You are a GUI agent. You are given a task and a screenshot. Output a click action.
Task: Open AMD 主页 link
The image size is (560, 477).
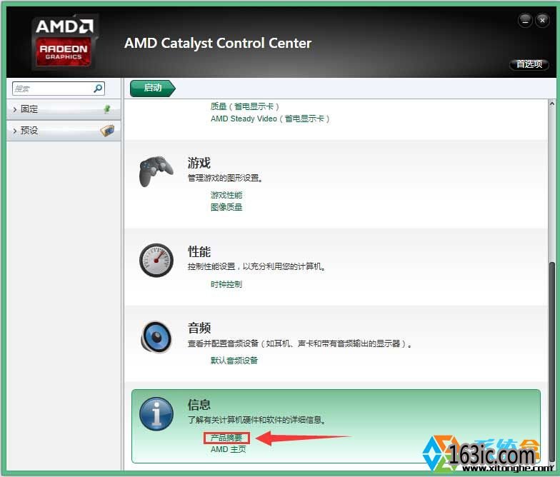click(x=229, y=450)
